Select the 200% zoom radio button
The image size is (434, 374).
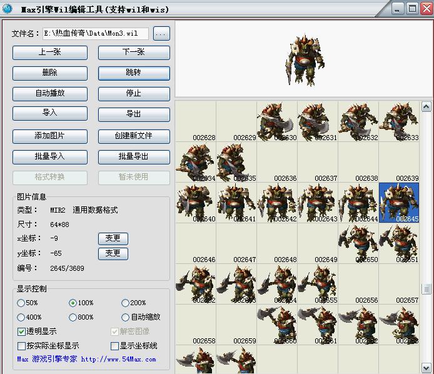125,303
